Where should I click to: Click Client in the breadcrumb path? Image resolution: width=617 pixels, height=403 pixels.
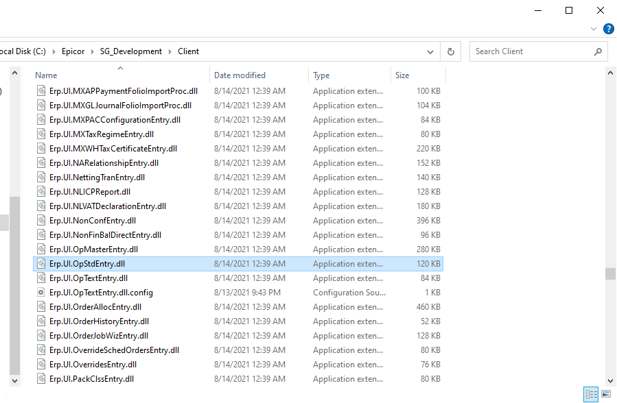click(189, 51)
